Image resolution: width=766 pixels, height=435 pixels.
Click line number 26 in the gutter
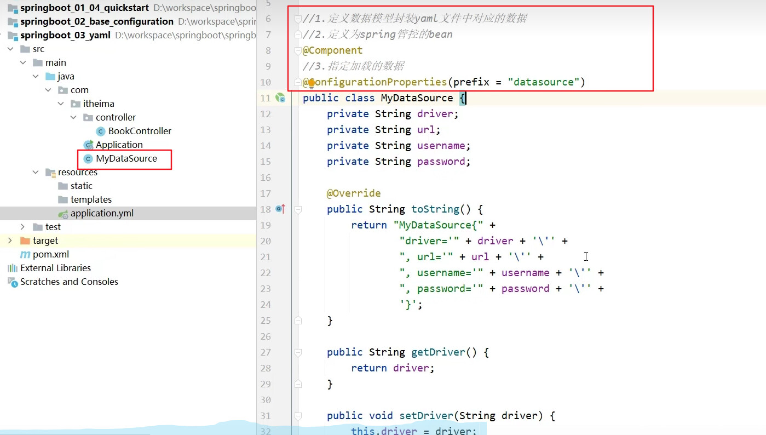tap(266, 336)
